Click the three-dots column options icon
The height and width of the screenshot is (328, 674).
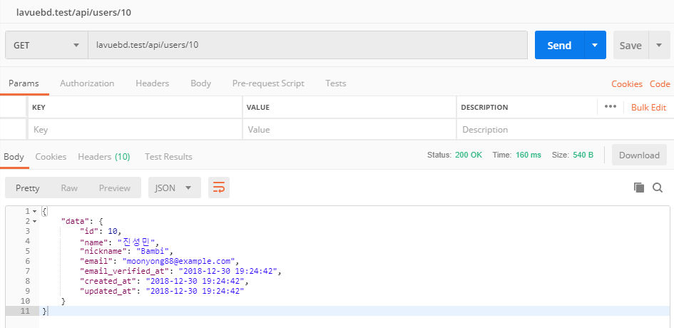(x=610, y=107)
